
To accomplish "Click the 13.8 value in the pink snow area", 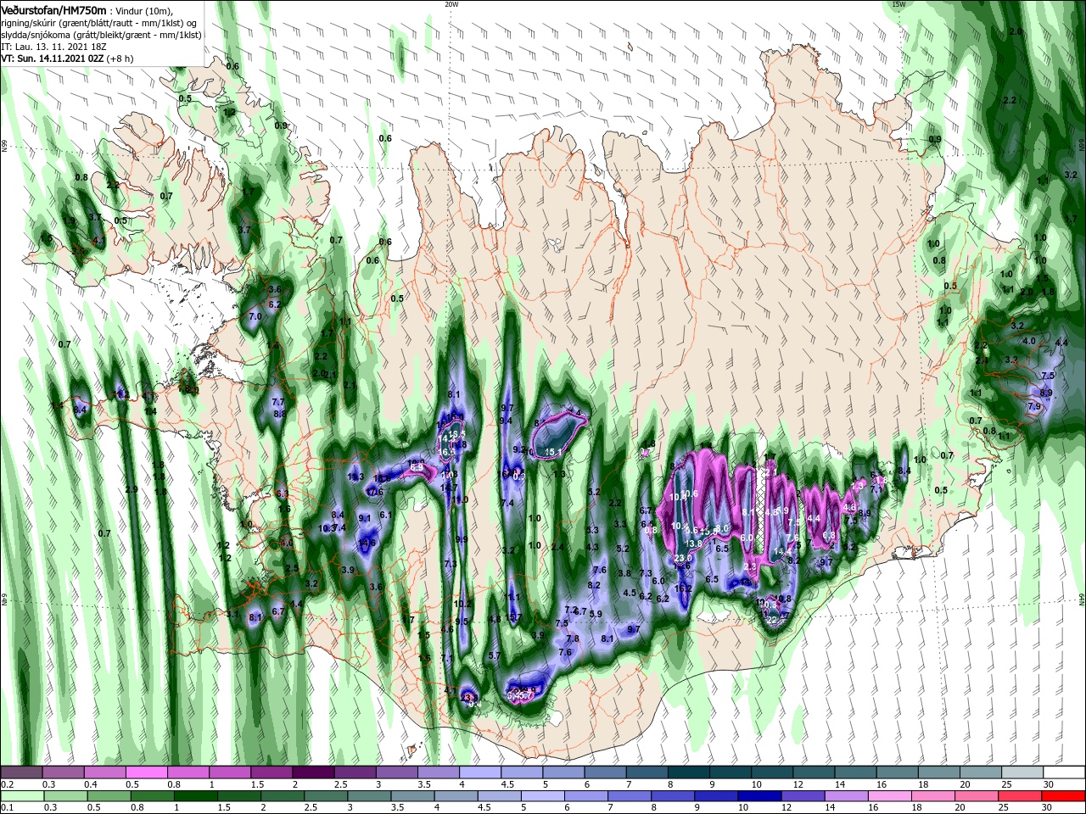I will 694,543.
